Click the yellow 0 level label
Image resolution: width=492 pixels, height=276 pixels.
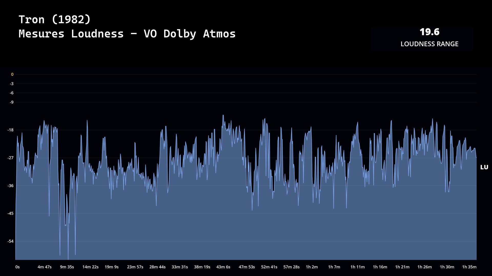(12, 74)
